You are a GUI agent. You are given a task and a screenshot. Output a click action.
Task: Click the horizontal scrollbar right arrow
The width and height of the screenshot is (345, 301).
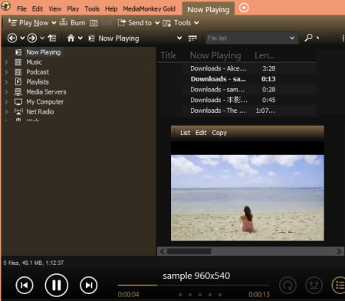coord(339,251)
